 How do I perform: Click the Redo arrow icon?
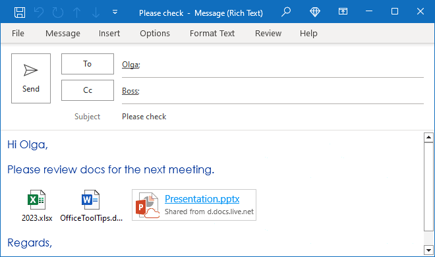point(58,13)
